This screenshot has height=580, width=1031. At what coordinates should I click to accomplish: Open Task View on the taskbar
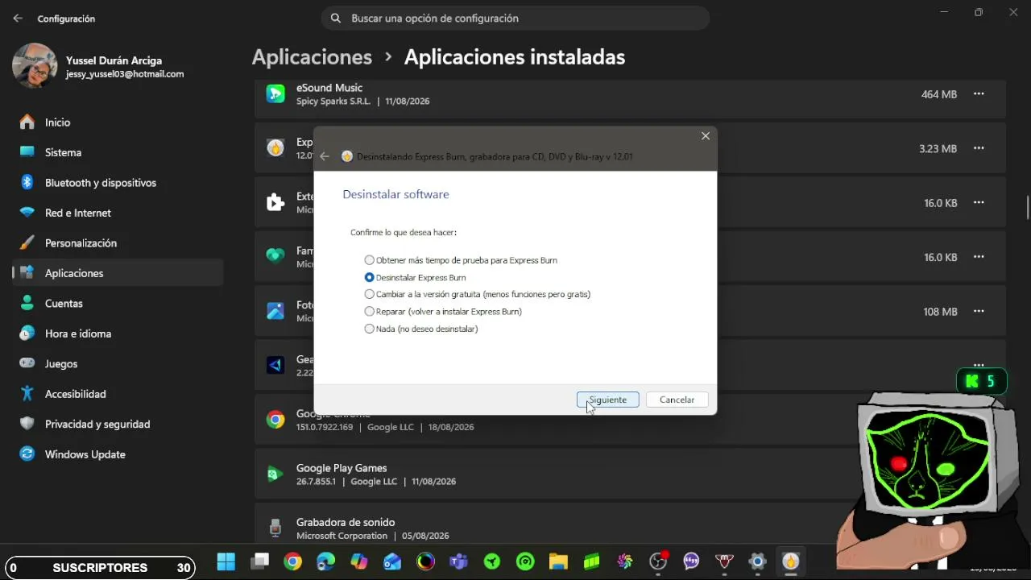pyautogui.click(x=259, y=561)
